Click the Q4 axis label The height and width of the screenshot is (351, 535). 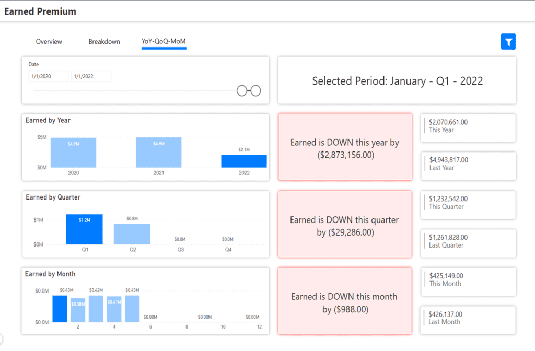[x=228, y=250]
